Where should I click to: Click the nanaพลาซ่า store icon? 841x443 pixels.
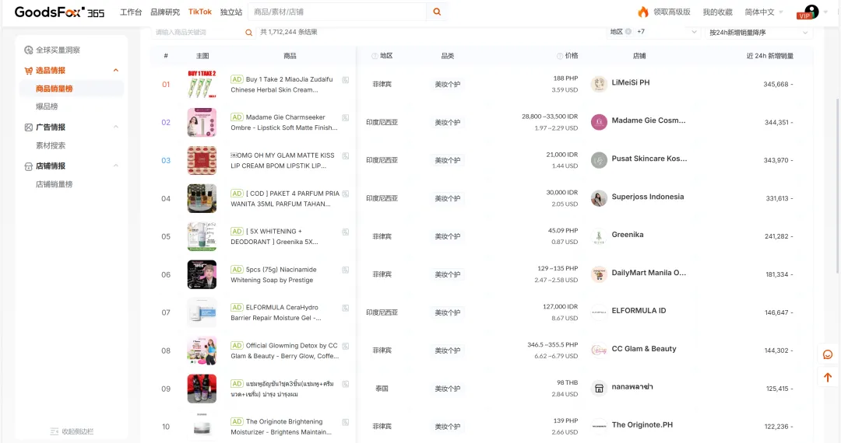pyautogui.click(x=599, y=389)
